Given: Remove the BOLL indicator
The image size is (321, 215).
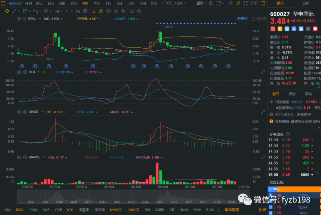Looking at the screenshot, I should pyautogui.click(x=24, y=19).
